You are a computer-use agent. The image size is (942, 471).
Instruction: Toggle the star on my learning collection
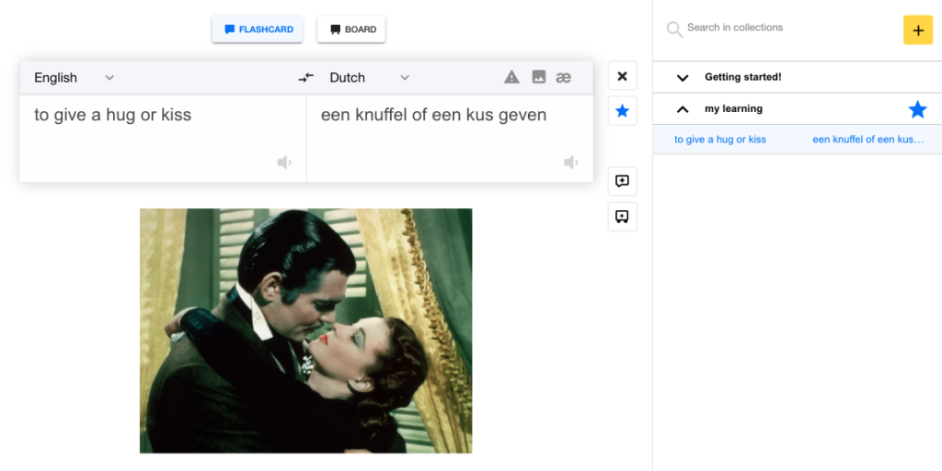coord(917,110)
